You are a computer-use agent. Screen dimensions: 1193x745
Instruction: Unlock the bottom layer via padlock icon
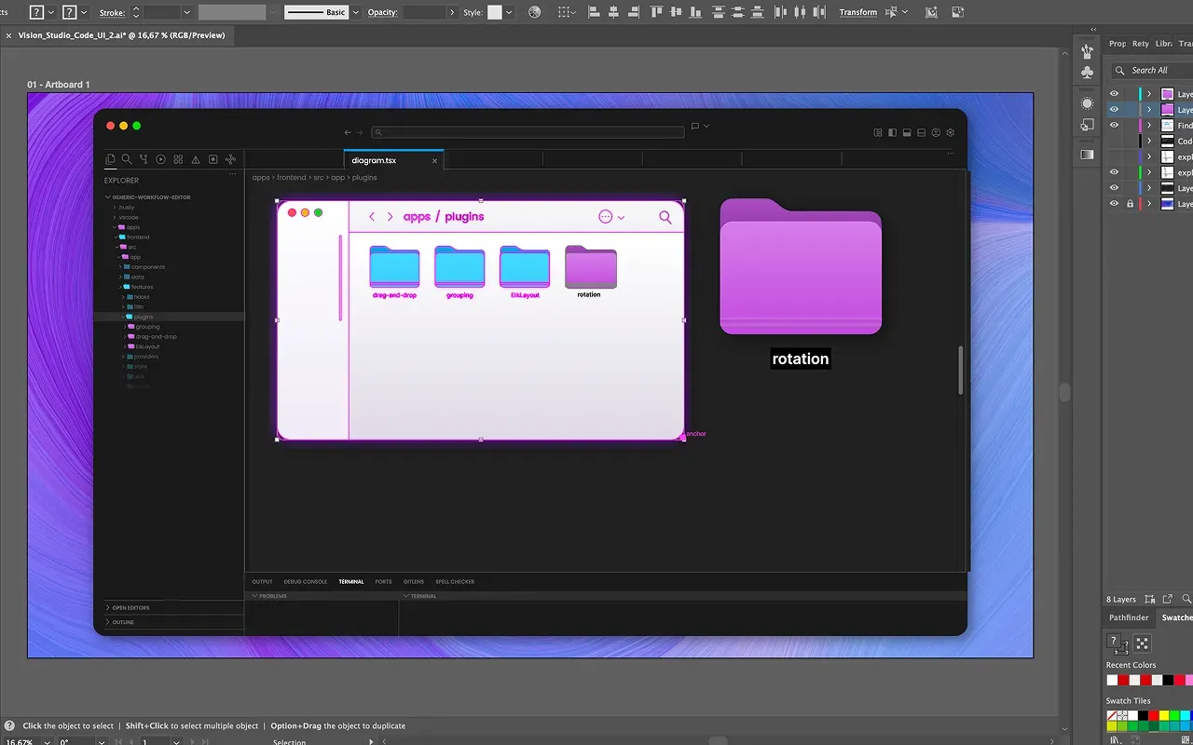pyautogui.click(x=1130, y=203)
